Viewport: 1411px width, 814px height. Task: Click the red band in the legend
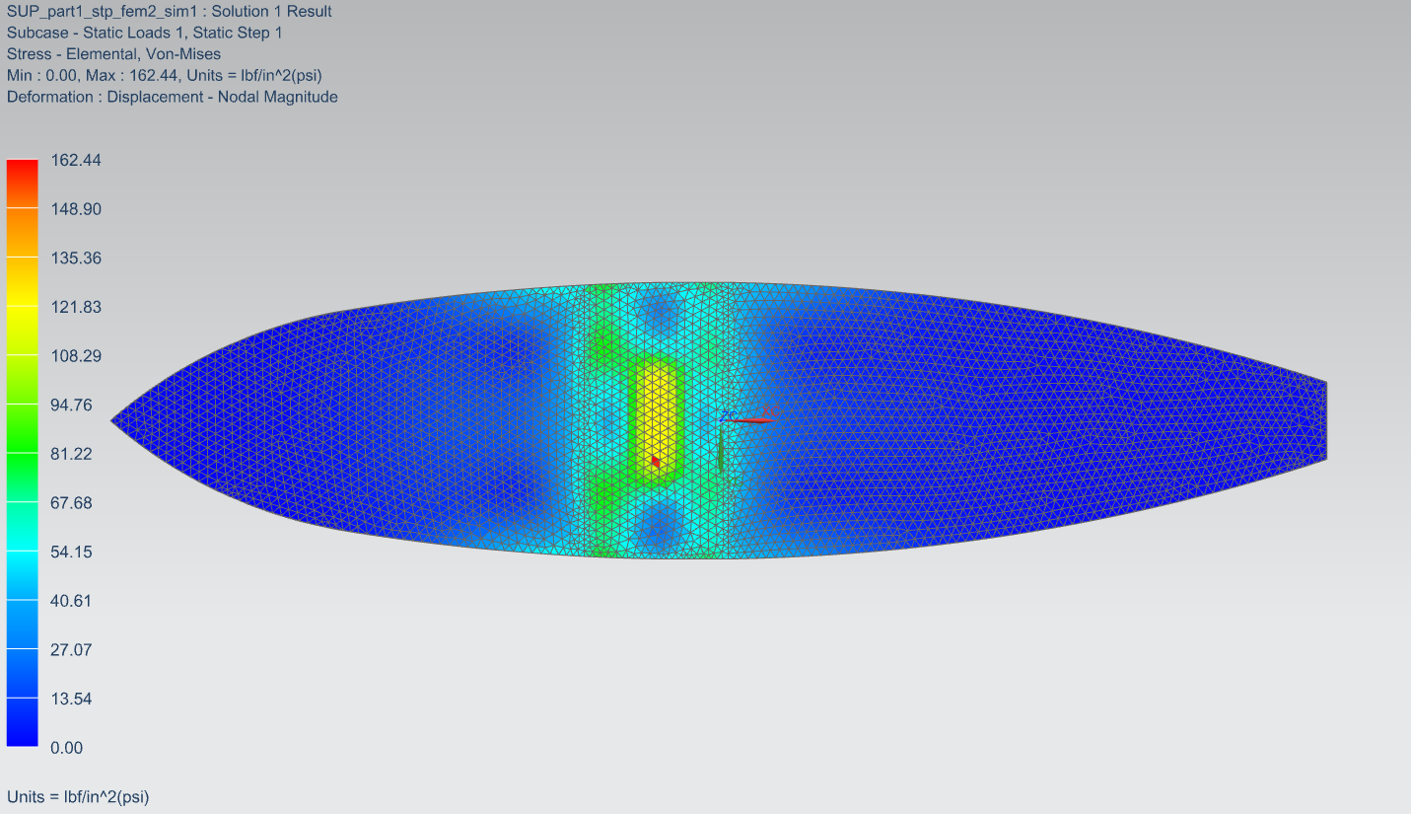tap(22, 184)
